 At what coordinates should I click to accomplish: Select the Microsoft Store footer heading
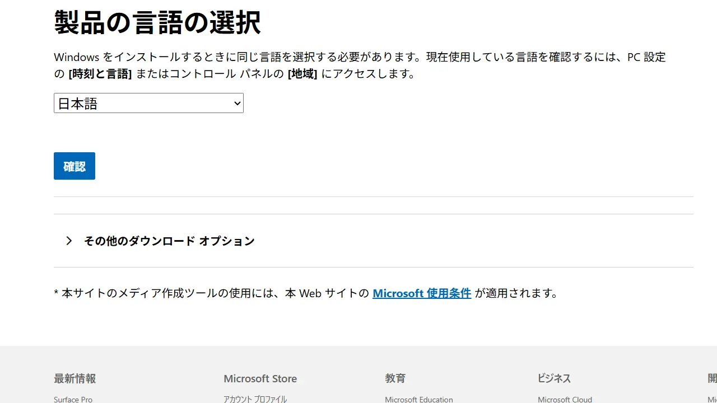(x=260, y=378)
